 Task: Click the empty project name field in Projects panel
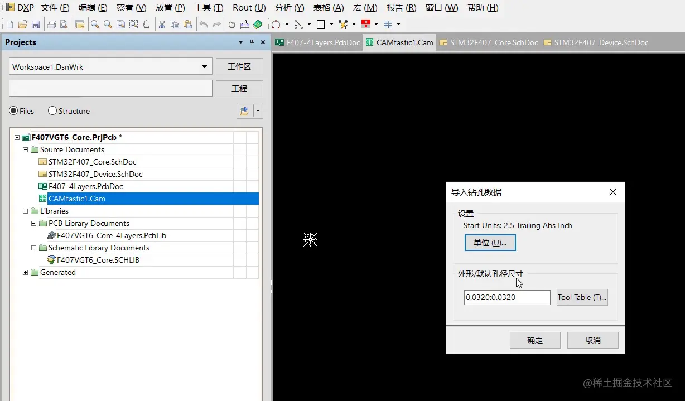[111, 89]
